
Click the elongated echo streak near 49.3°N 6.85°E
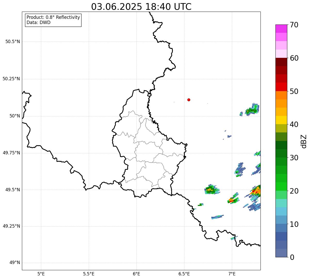217,217
